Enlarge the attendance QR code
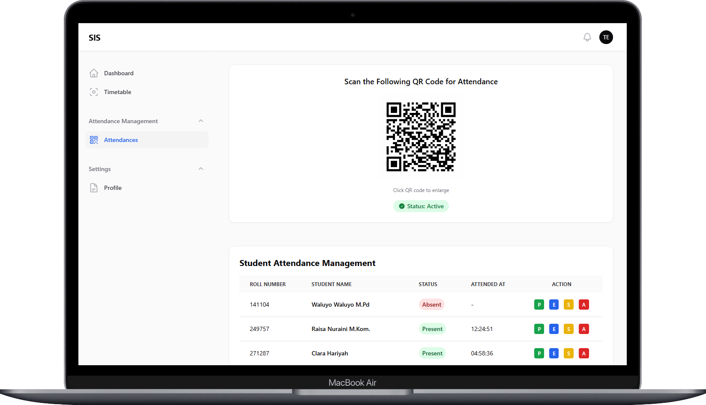This screenshot has height=405, width=706. pyautogui.click(x=421, y=137)
